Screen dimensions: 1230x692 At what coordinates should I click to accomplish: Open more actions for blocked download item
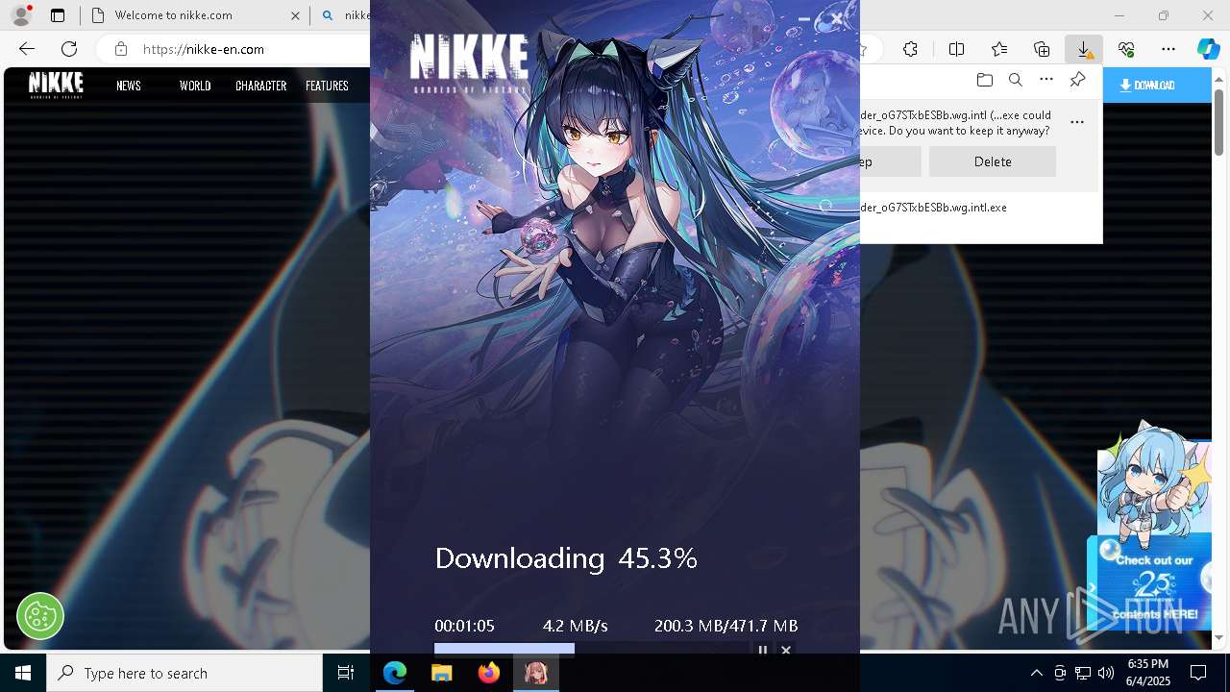click(x=1077, y=122)
